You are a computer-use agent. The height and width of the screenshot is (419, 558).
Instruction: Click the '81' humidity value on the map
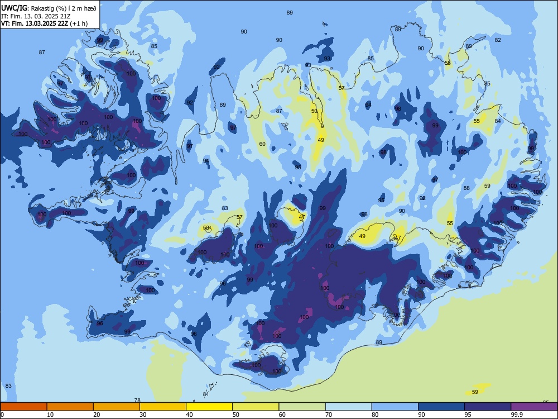point(206,394)
